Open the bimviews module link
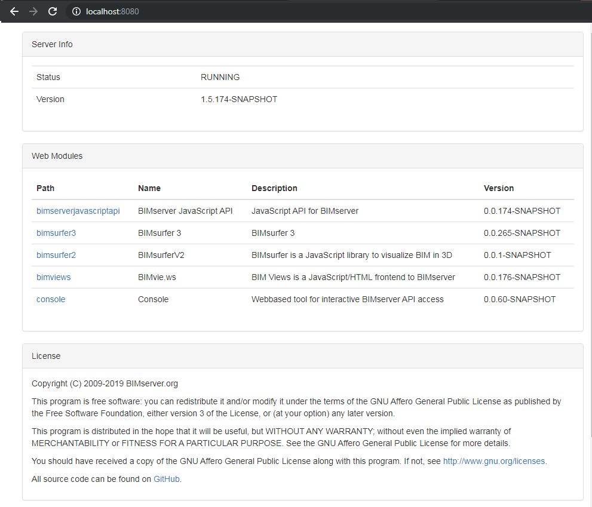The image size is (592, 507). pyautogui.click(x=53, y=277)
